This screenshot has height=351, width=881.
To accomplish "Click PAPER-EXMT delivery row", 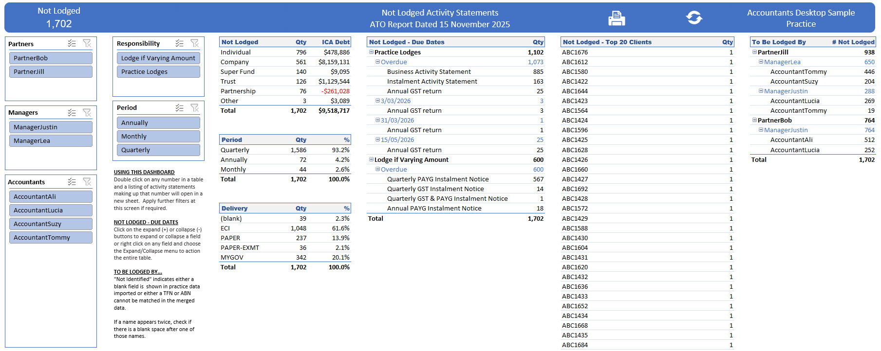I will pyautogui.click(x=285, y=247).
